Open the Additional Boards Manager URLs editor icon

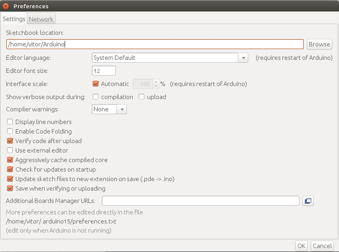tap(308, 201)
